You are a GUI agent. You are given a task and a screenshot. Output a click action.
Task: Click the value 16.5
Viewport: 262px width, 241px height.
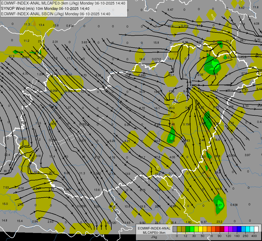click(217, 140)
